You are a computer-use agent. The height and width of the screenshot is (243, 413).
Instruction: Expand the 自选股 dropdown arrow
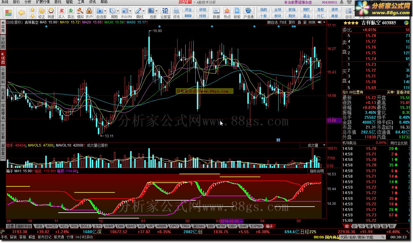click(105, 11)
